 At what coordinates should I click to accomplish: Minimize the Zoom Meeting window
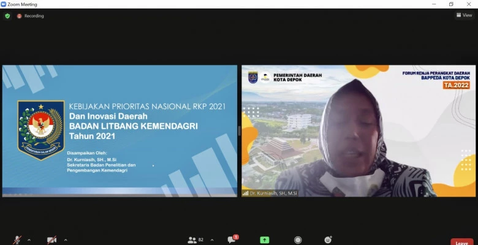(x=434, y=4)
